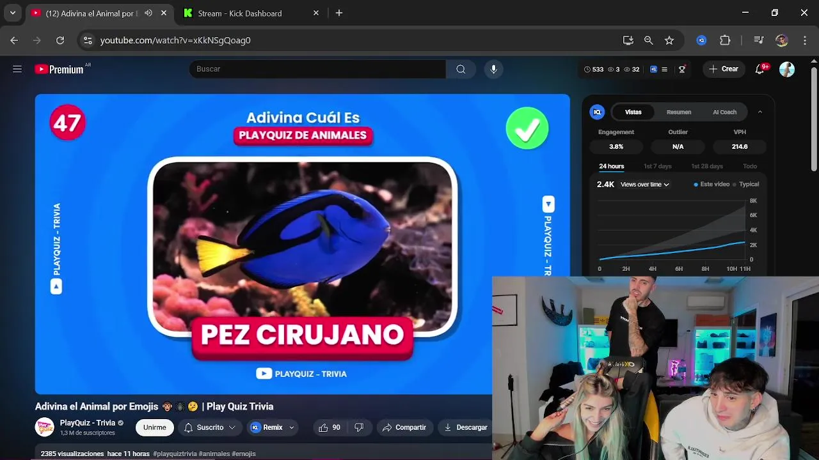Viewport: 819px width, 460px height.
Task: Go back in browser history
Action: click(14, 40)
